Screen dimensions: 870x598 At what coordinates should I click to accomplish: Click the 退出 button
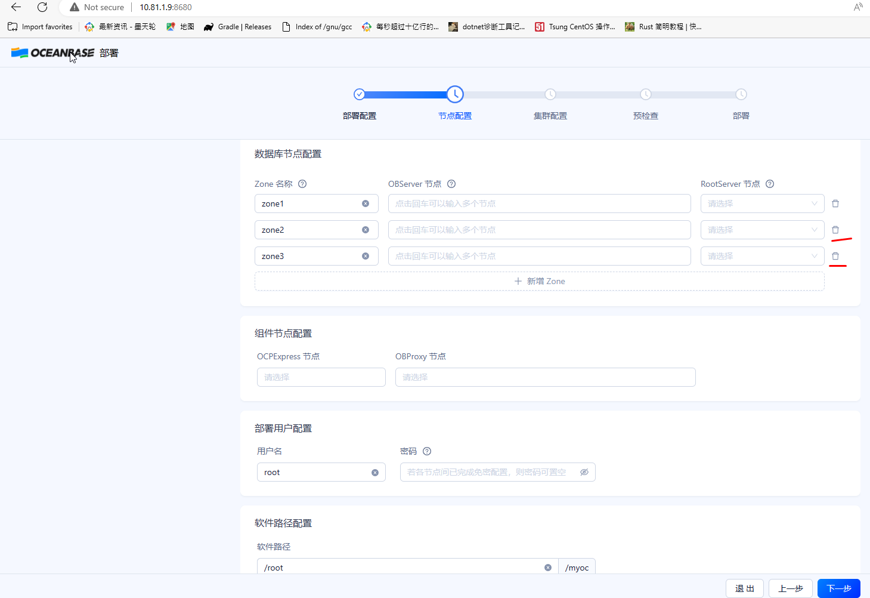coord(745,588)
